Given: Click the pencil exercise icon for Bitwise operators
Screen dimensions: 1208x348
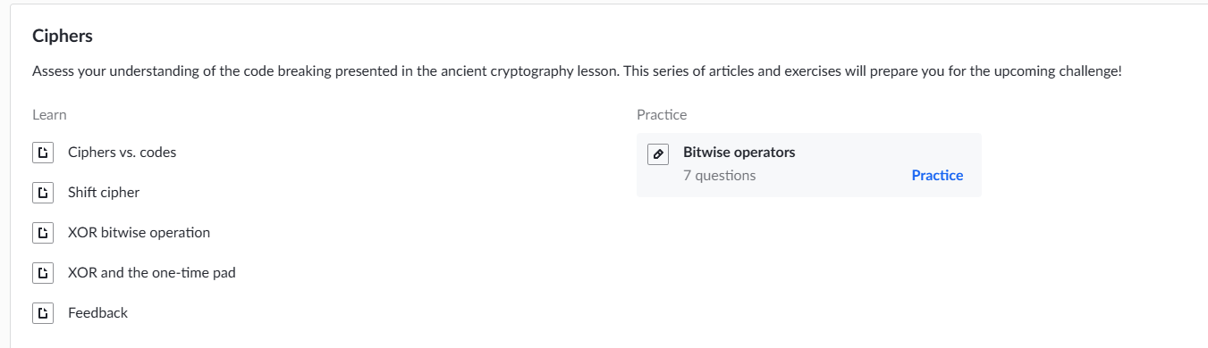Looking at the screenshot, I should (657, 154).
